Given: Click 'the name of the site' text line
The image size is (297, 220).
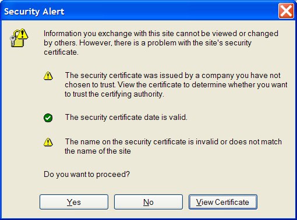Looking at the screenshot, I should (x=98, y=151).
